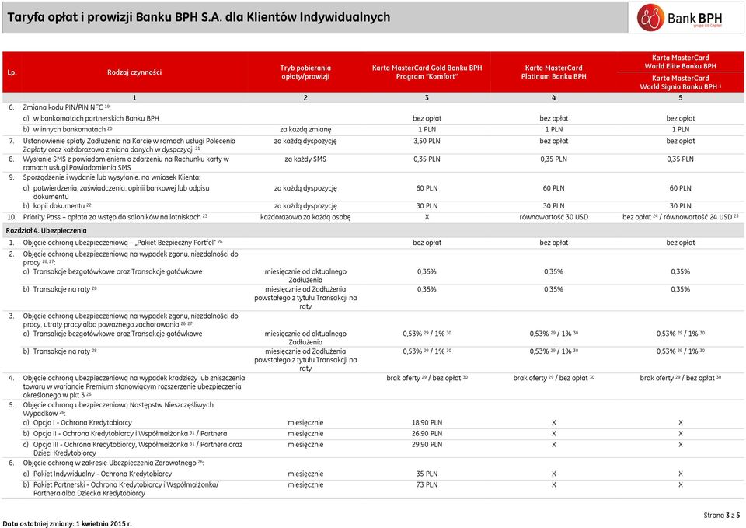Select 'Ustanowienie spłaty Zadłużenia na Karcie' row
The width and height of the screenshot is (746, 528).
coord(129,145)
